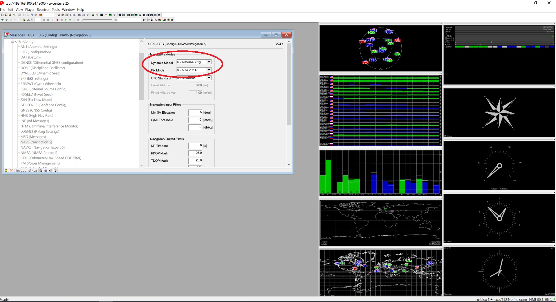Click the Coldstart C icon
The height and width of the screenshot is (302, 556).
tap(152, 20)
